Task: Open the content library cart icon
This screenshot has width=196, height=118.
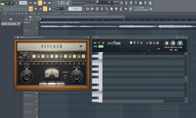Action: coord(130,9)
